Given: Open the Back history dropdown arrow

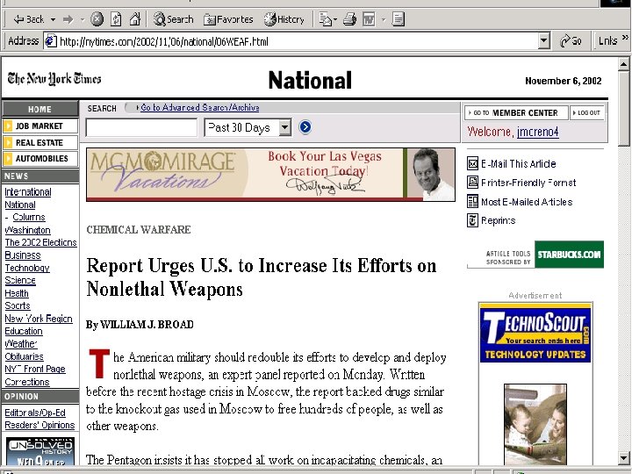Looking at the screenshot, I should pos(53,19).
